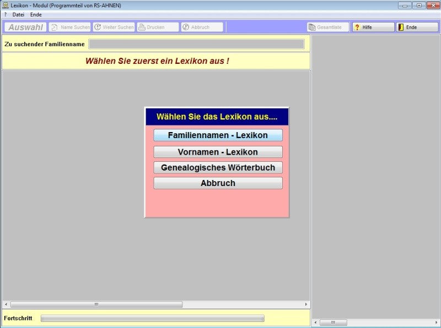Click the left panel's scroll-right arrow

click(x=306, y=304)
